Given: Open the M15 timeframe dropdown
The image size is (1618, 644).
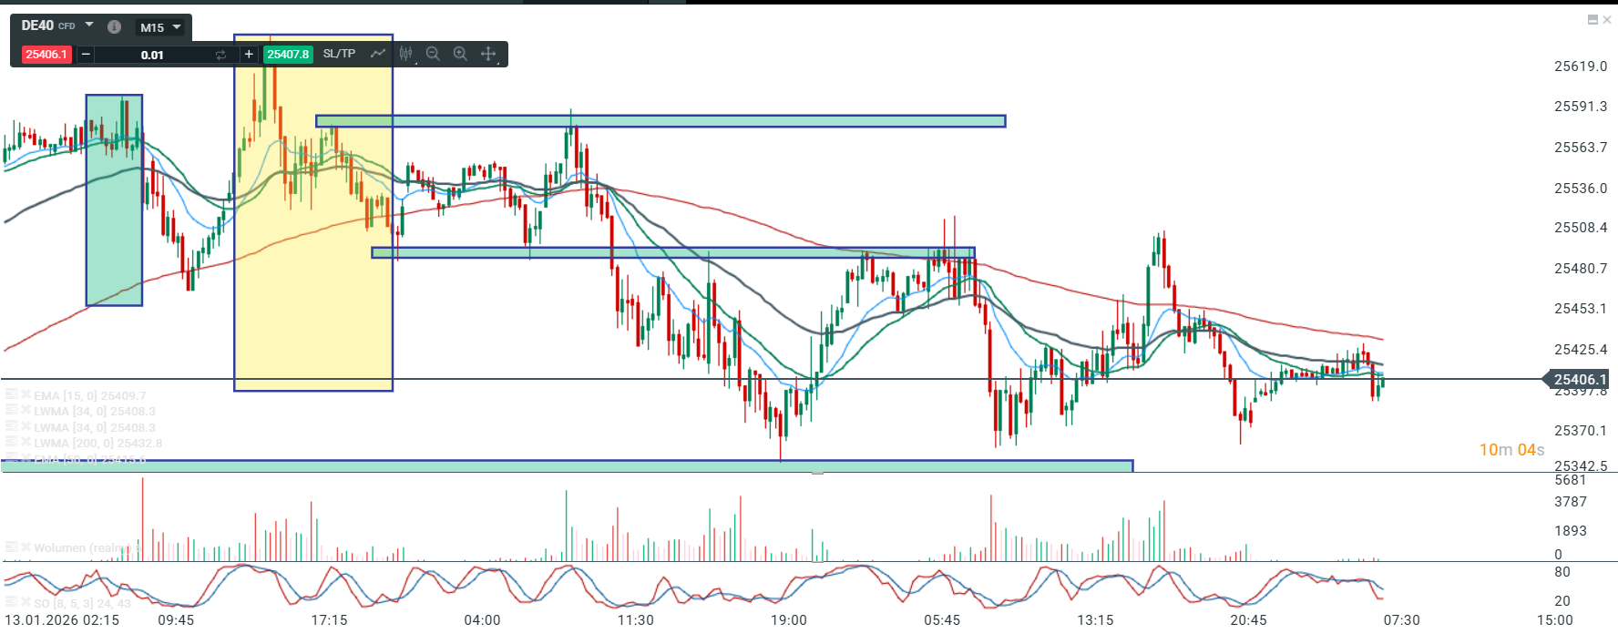Looking at the screenshot, I should click(161, 27).
